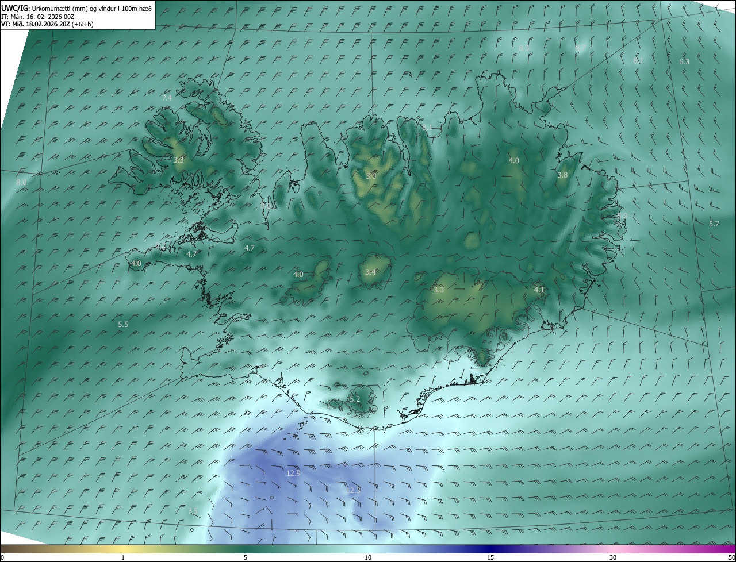Click the 12.9 precipitable water value

point(293,474)
